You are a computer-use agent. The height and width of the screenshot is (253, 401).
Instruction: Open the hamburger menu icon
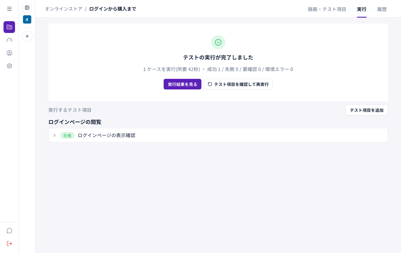(9, 9)
